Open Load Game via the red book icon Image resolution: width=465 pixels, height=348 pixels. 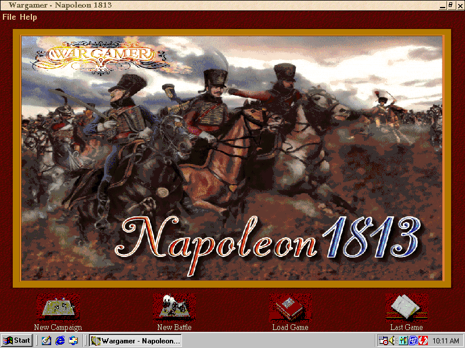(x=290, y=308)
